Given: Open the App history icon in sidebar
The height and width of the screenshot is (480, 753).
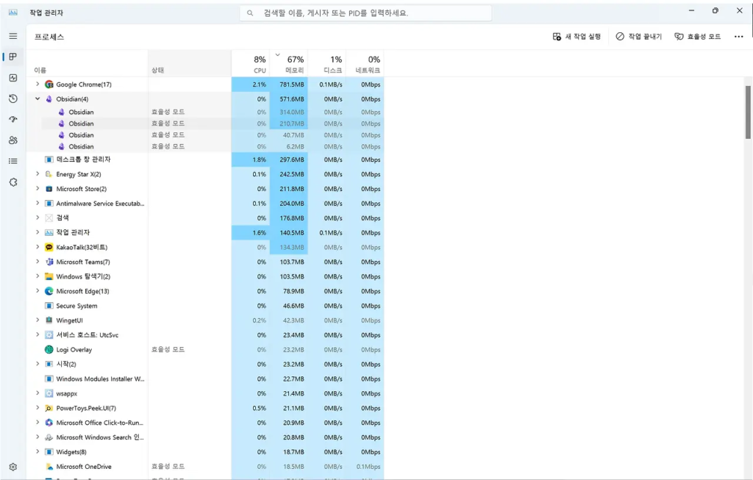Looking at the screenshot, I should [x=13, y=98].
